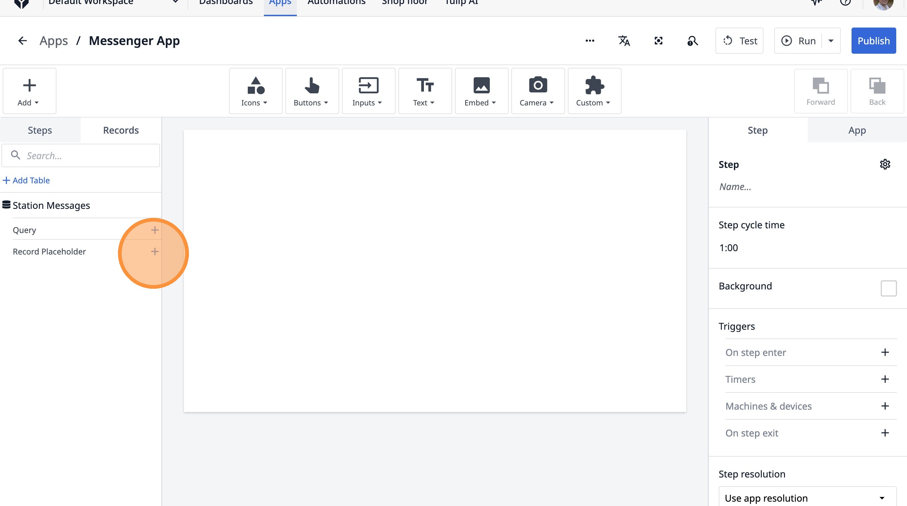This screenshot has width=907, height=506.
Task: Add a Machines & devices trigger
Action: coord(885,406)
